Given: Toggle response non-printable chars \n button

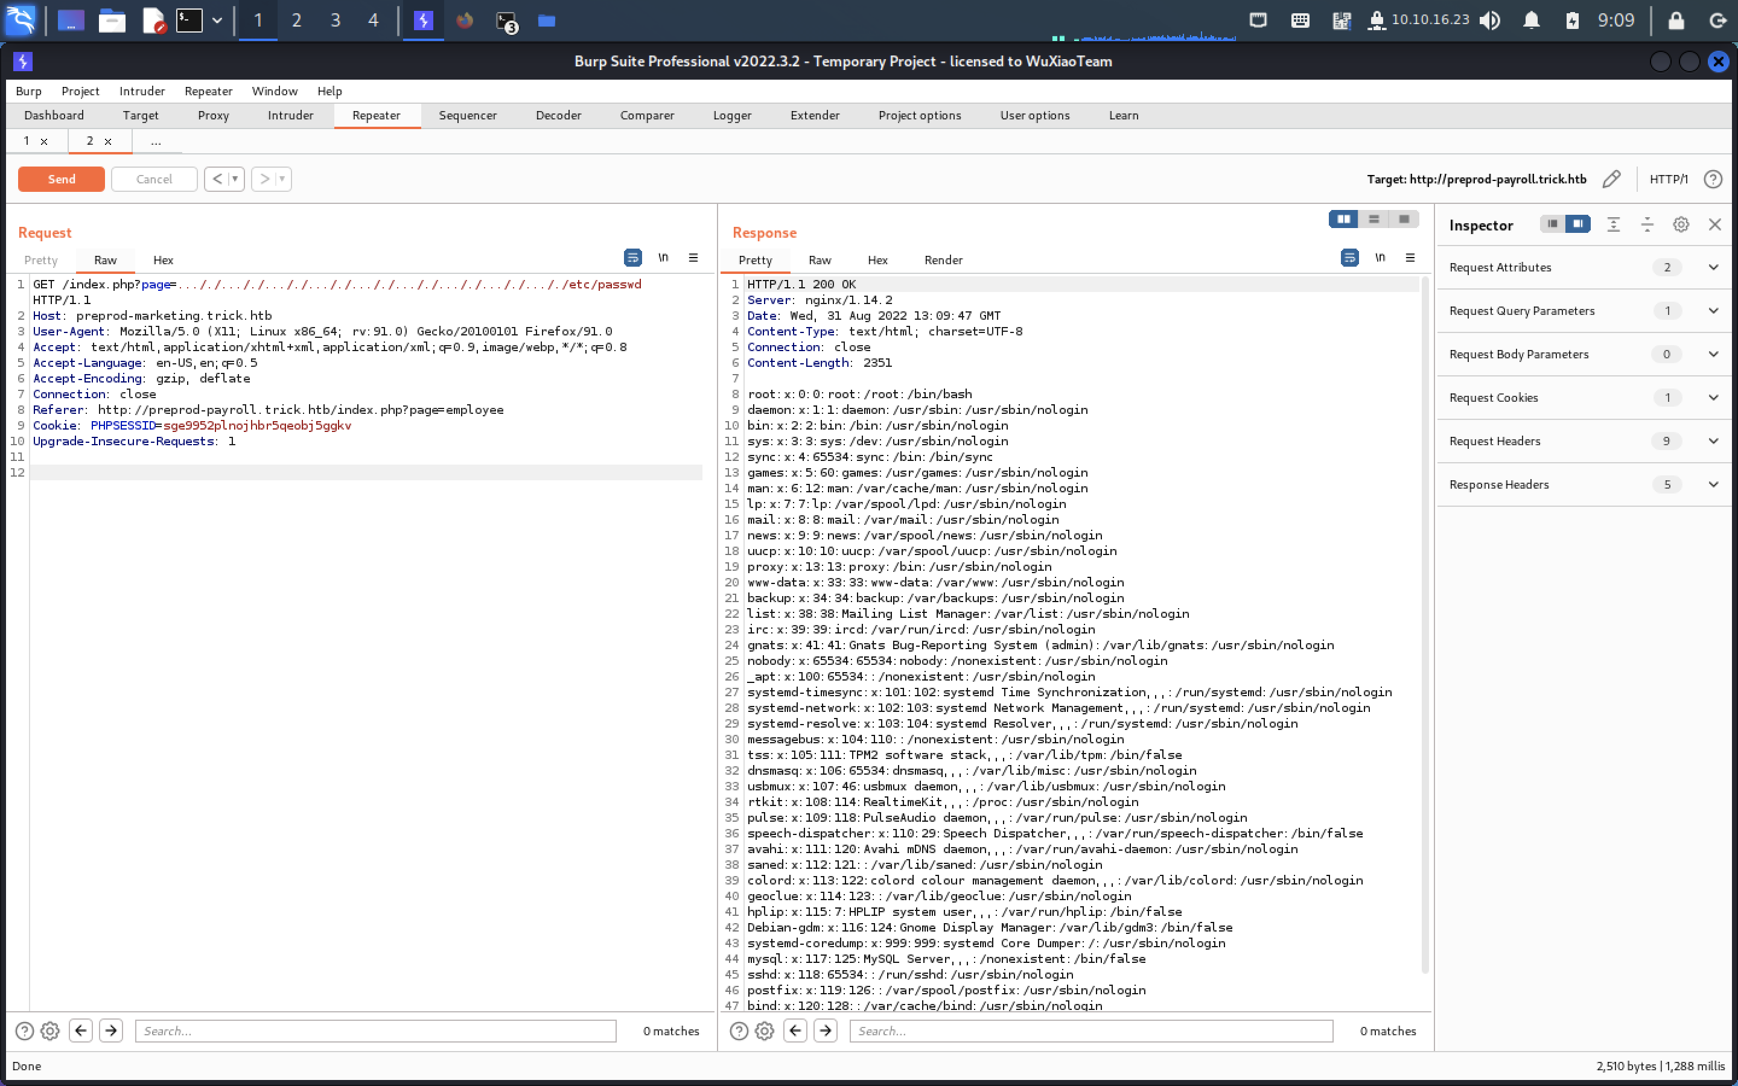Looking at the screenshot, I should point(1380,258).
